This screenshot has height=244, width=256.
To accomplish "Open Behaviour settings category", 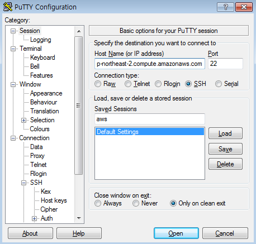I will click(44, 102).
